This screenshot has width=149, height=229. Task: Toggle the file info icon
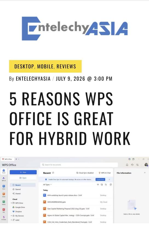111,184
